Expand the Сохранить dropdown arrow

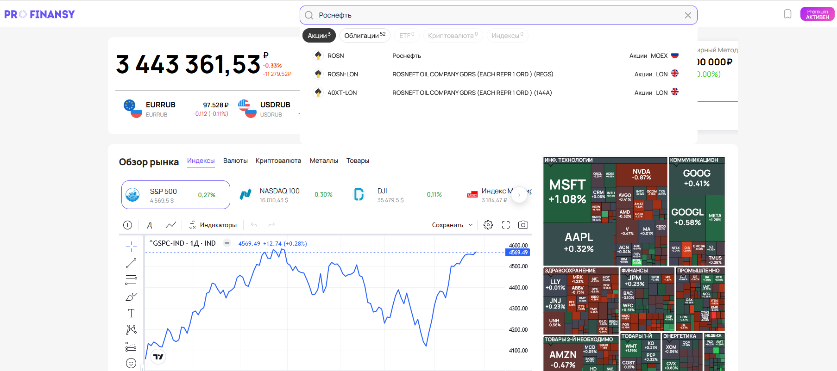tap(471, 225)
